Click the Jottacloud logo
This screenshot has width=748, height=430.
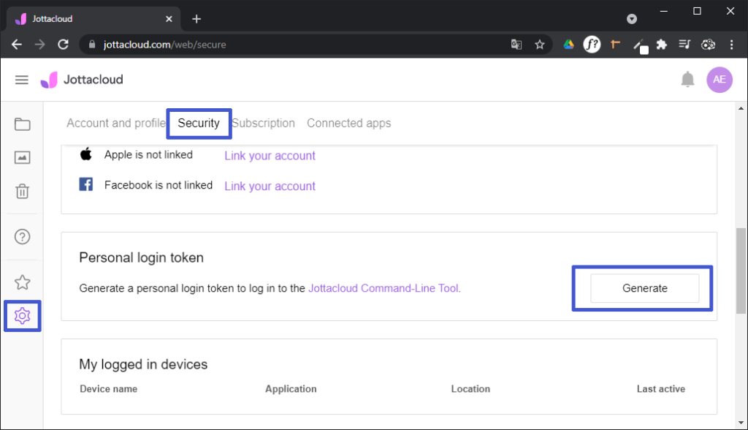tap(82, 80)
